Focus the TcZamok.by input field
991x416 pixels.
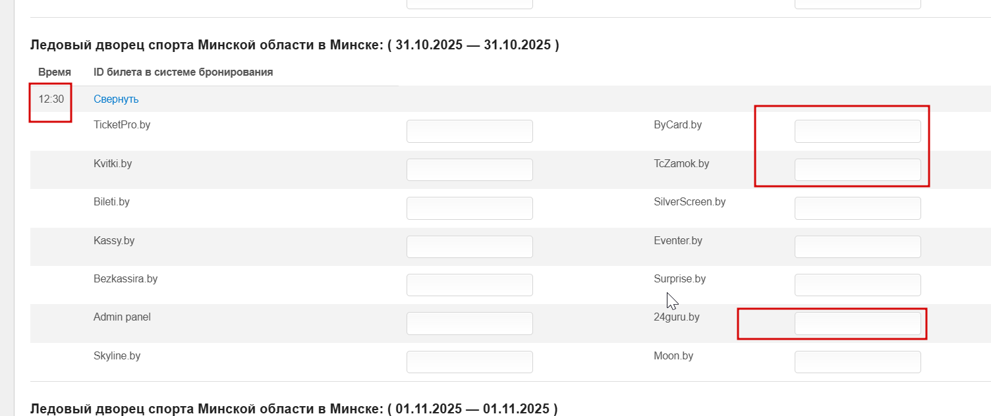click(857, 170)
